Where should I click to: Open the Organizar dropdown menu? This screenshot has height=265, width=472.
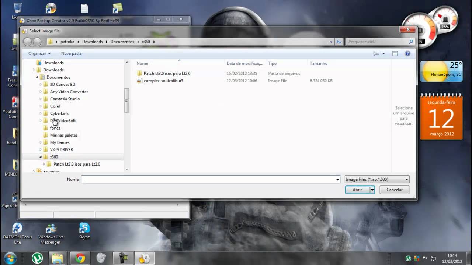click(39, 53)
